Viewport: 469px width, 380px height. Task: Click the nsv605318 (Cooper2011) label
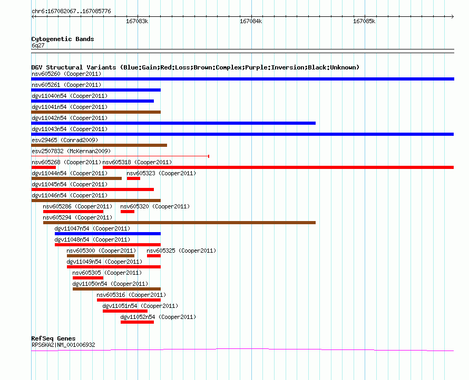click(x=138, y=162)
